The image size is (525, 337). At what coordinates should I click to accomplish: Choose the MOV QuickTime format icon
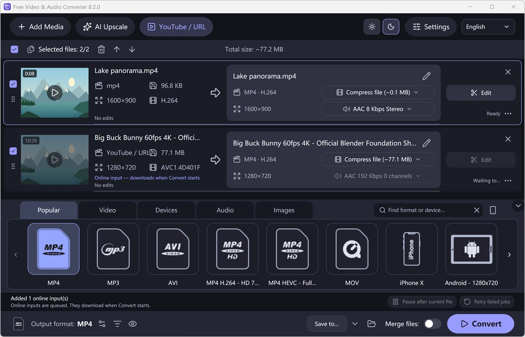pos(352,249)
